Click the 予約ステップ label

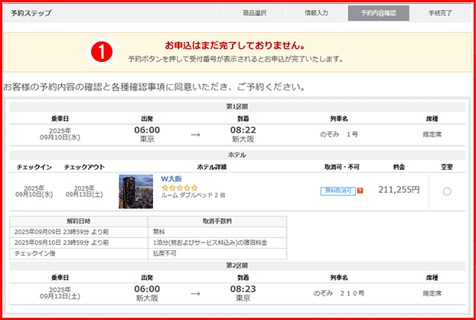[31, 13]
